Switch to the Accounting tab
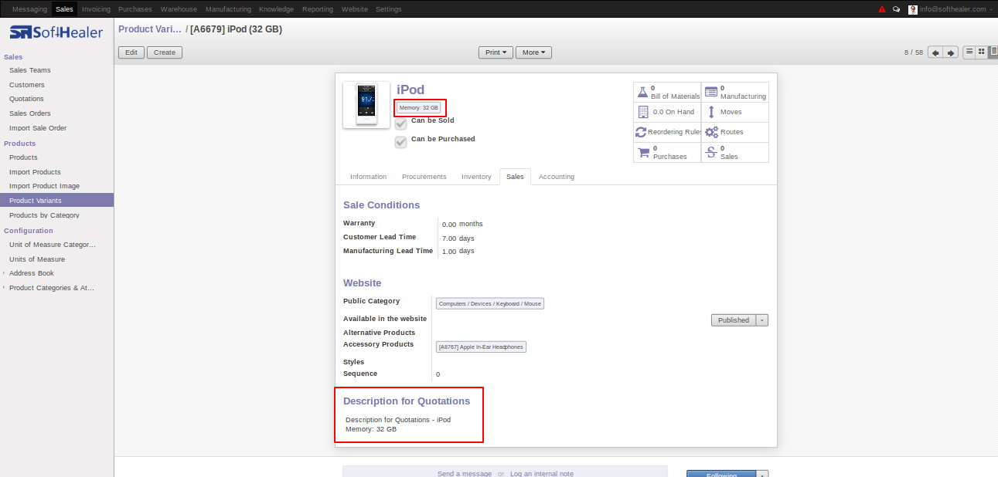 tap(557, 177)
